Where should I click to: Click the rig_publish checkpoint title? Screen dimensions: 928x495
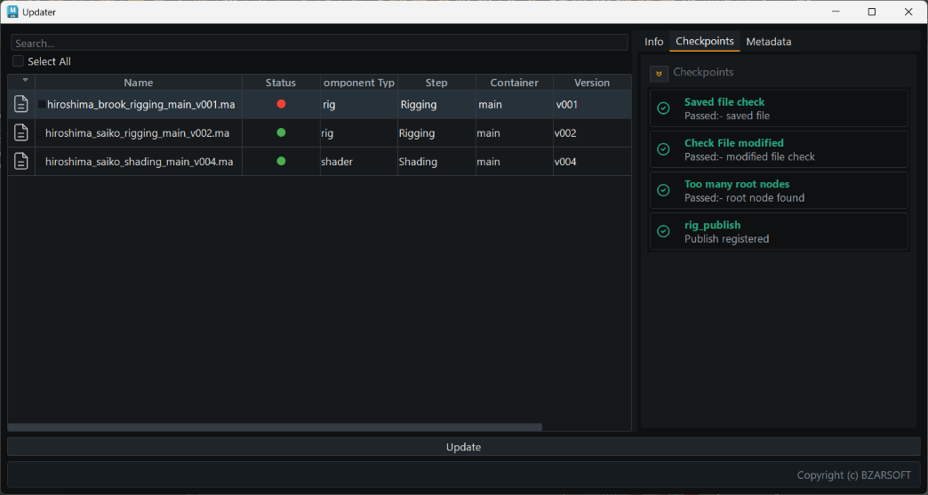(x=713, y=225)
